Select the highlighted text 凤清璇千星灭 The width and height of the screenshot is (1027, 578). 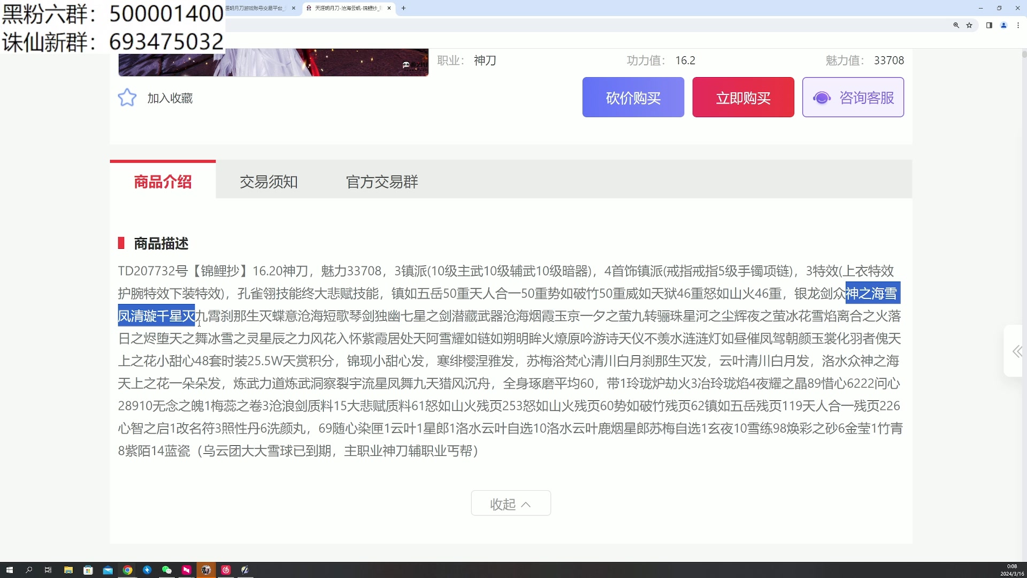[x=156, y=316]
